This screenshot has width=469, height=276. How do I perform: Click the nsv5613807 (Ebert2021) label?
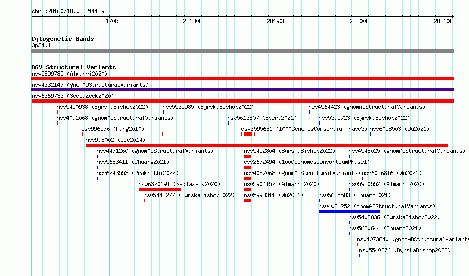(x=262, y=118)
